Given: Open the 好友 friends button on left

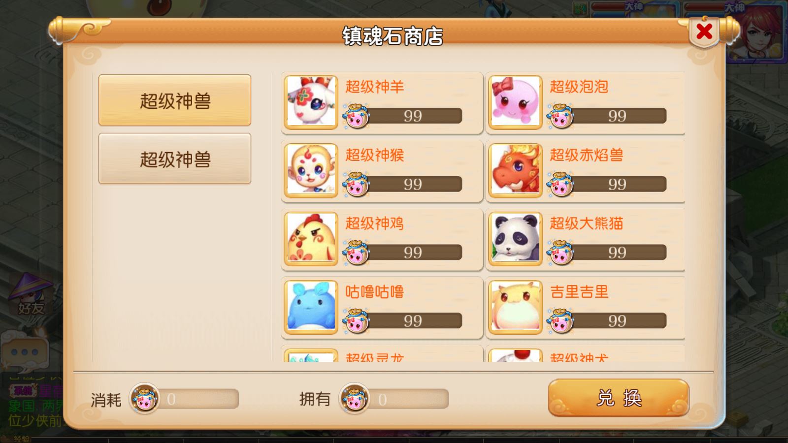Looking at the screenshot, I should [31, 295].
